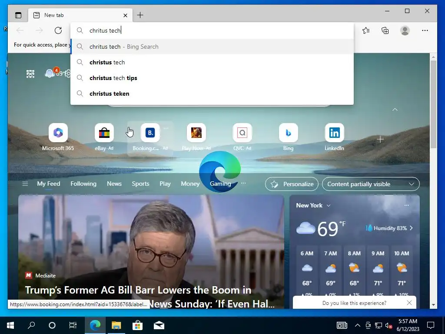Viewport: 445px width, 334px height.
Task: Open the QVC quick link tile
Action: (242, 137)
